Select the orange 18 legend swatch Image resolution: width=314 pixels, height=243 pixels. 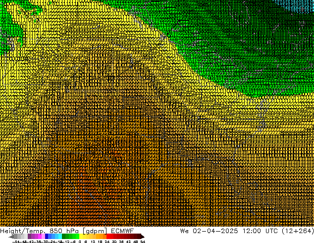click(x=101, y=237)
